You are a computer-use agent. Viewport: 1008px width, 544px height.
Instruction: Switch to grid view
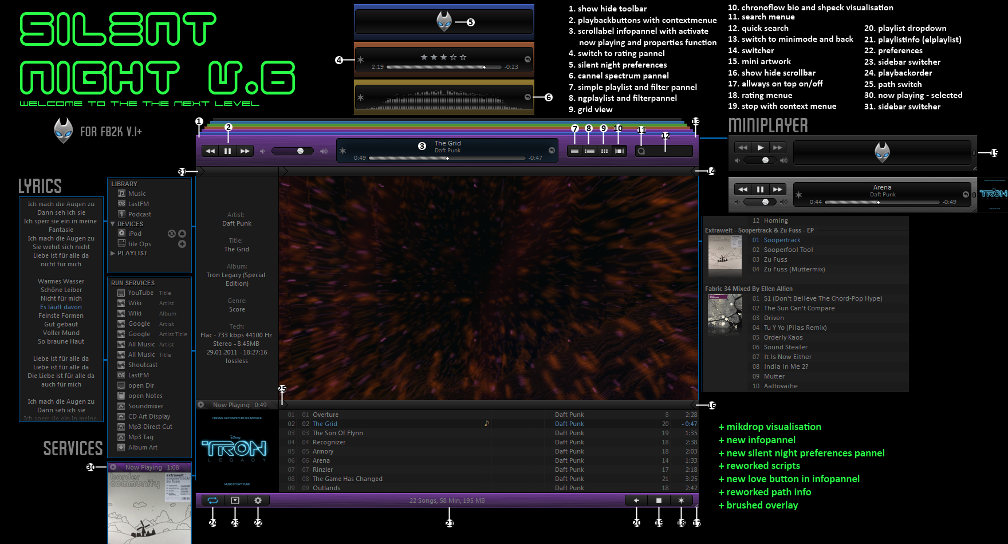604,151
